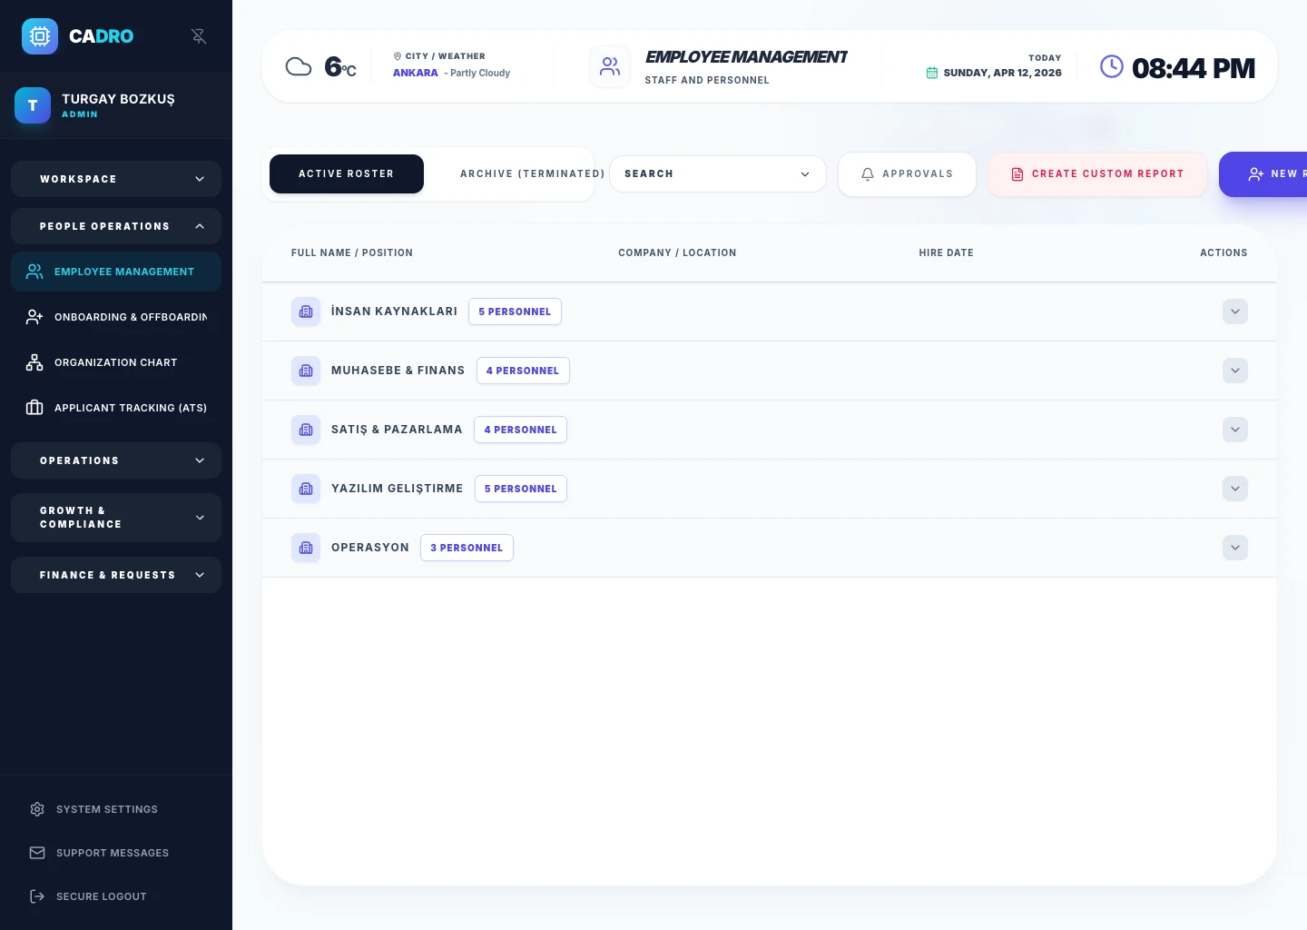Expand the Finance & Requests section
The height and width of the screenshot is (930, 1307).
116,575
